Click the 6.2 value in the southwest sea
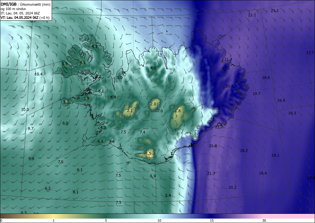Viewport: 315px width, 223px height. 48,188
